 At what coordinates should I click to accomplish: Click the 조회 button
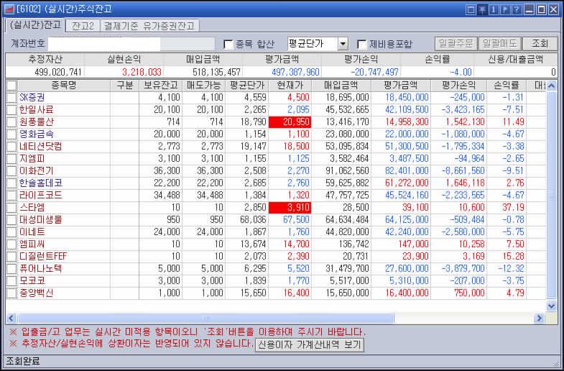pos(540,44)
